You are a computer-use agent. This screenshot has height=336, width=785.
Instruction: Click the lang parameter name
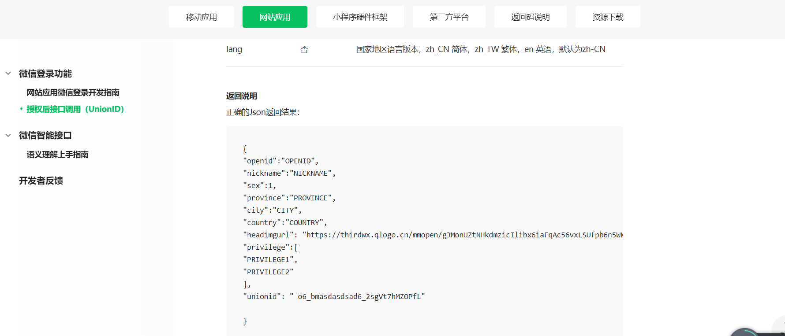click(234, 49)
